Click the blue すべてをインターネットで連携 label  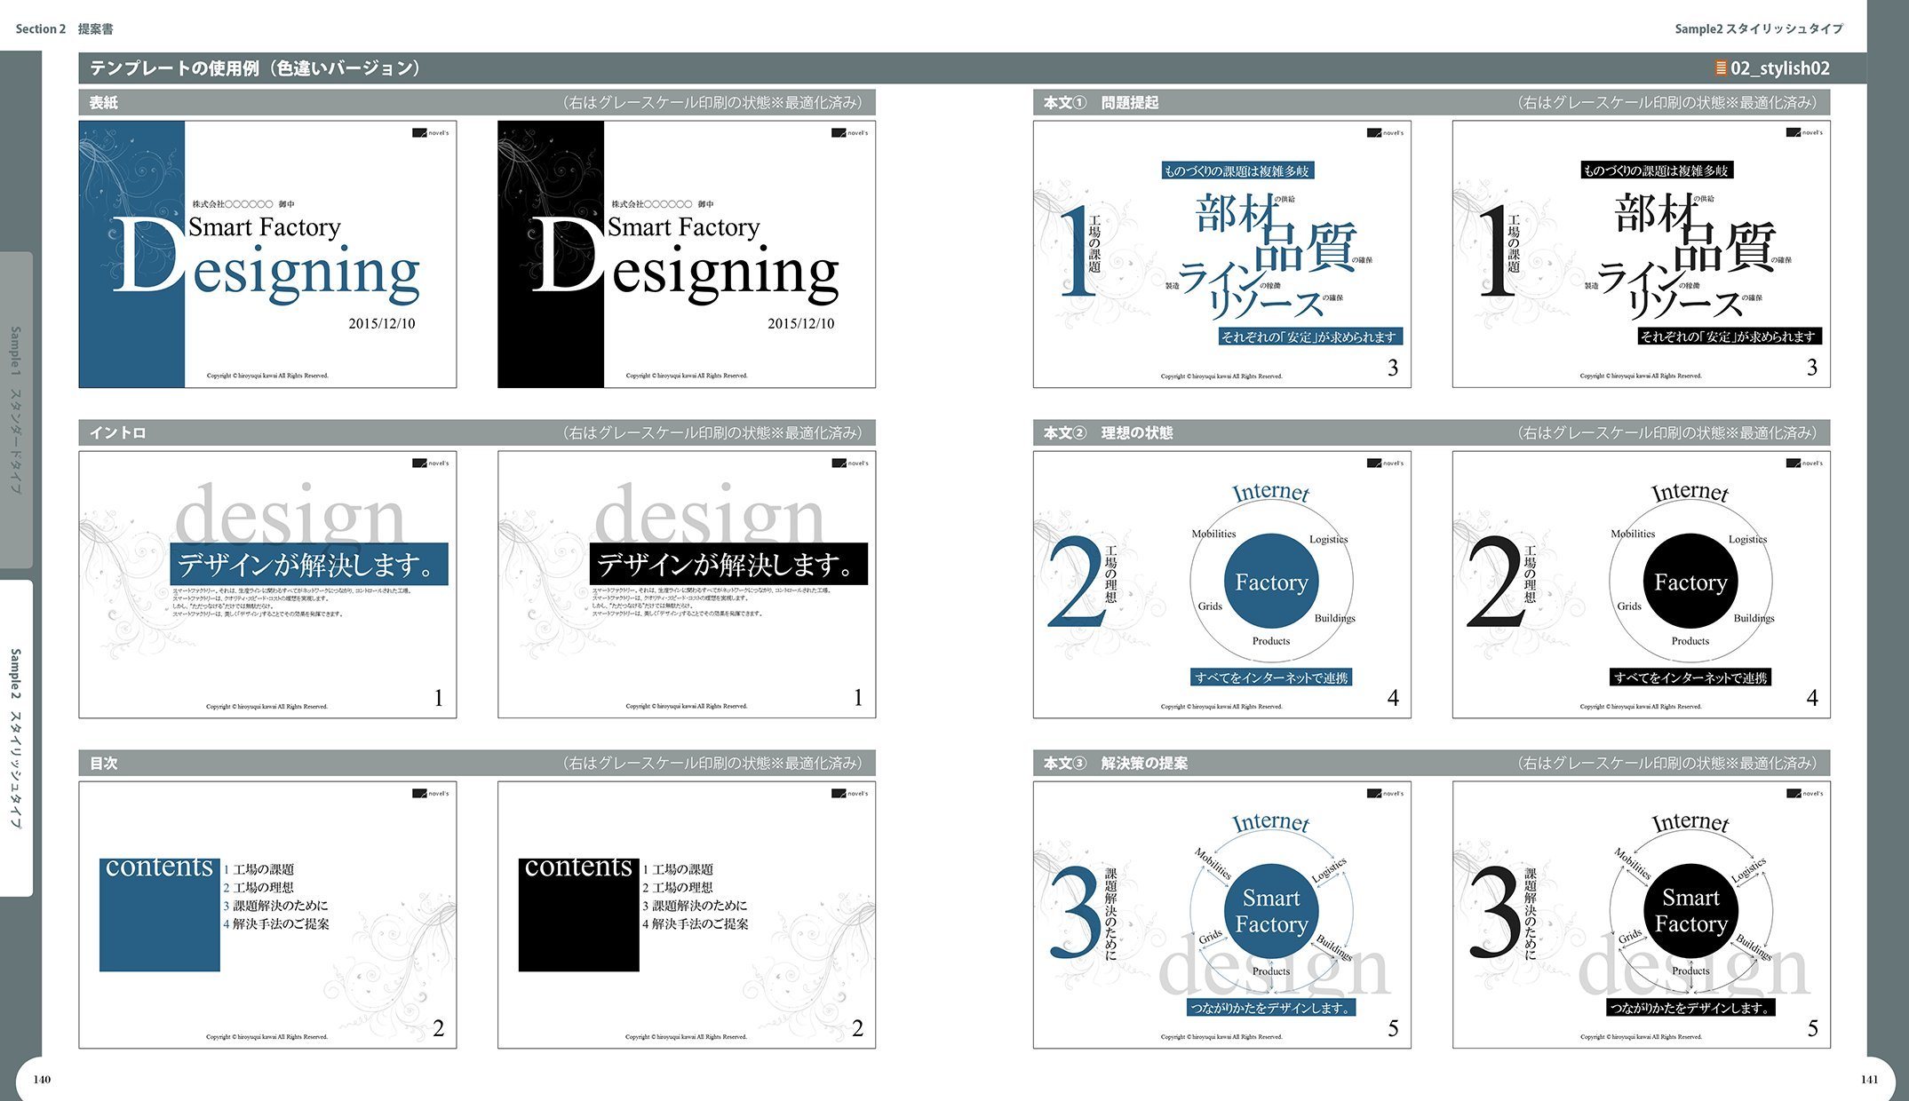tap(1271, 677)
